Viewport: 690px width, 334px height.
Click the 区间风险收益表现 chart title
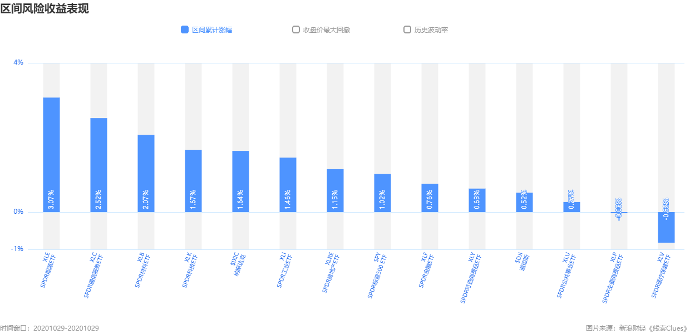(x=45, y=8)
